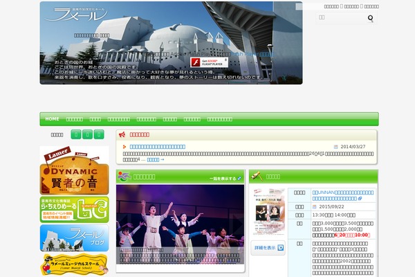
Task: Click the colorful wave logo in the event header
Action: [x=124, y=177]
